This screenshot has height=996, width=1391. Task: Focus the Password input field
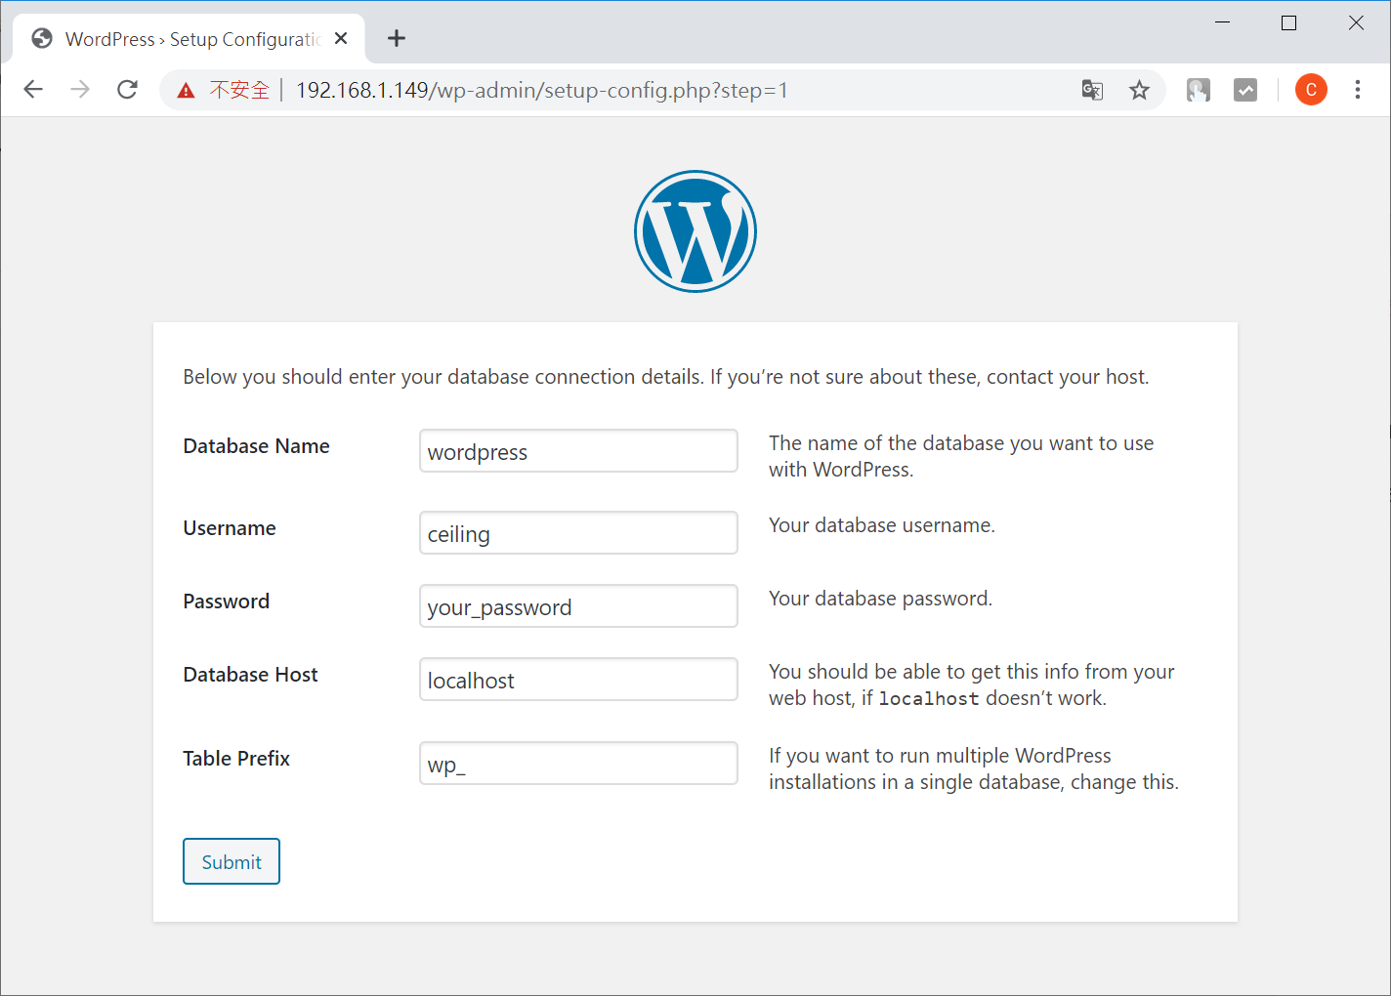[x=578, y=606]
